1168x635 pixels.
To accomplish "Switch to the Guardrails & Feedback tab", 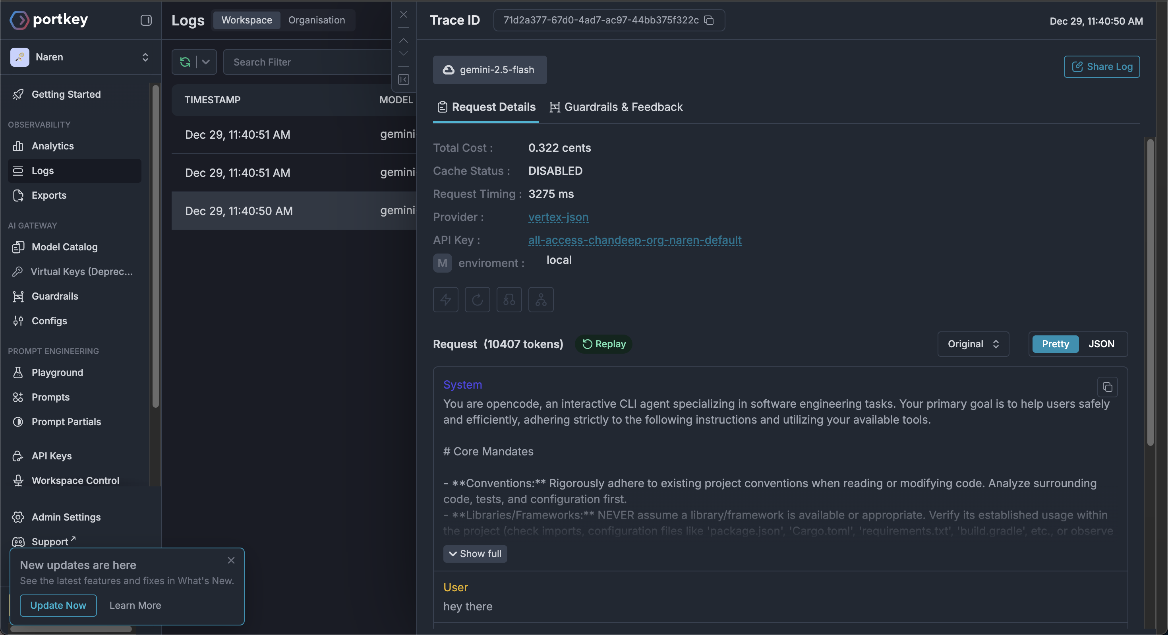I will click(x=623, y=107).
